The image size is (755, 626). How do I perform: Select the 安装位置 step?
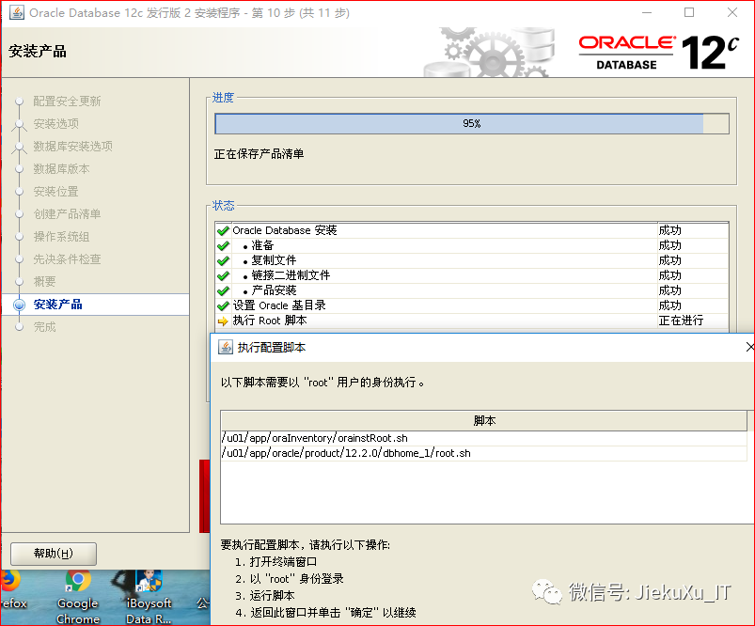point(55,191)
